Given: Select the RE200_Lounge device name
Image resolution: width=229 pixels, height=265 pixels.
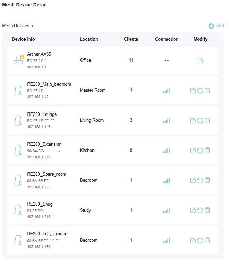Looking at the screenshot, I should pyautogui.click(x=42, y=114).
